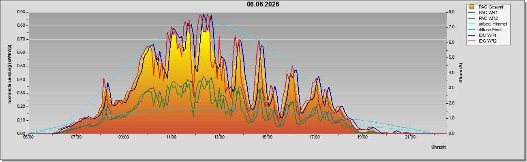Click the diffuse Einstr. legend entry

492,30
